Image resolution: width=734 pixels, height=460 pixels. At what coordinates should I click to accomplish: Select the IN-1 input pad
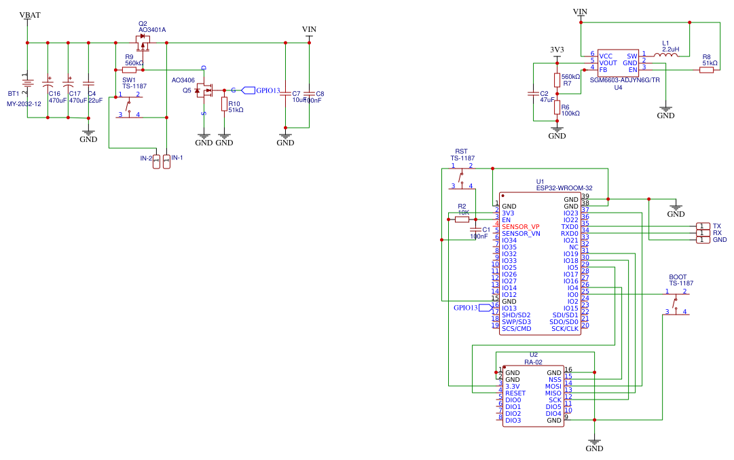pyautogui.click(x=166, y=162)
